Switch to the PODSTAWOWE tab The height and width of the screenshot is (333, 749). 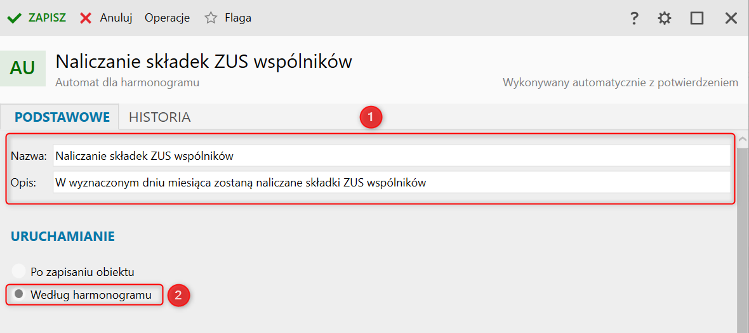coord(62,117)
